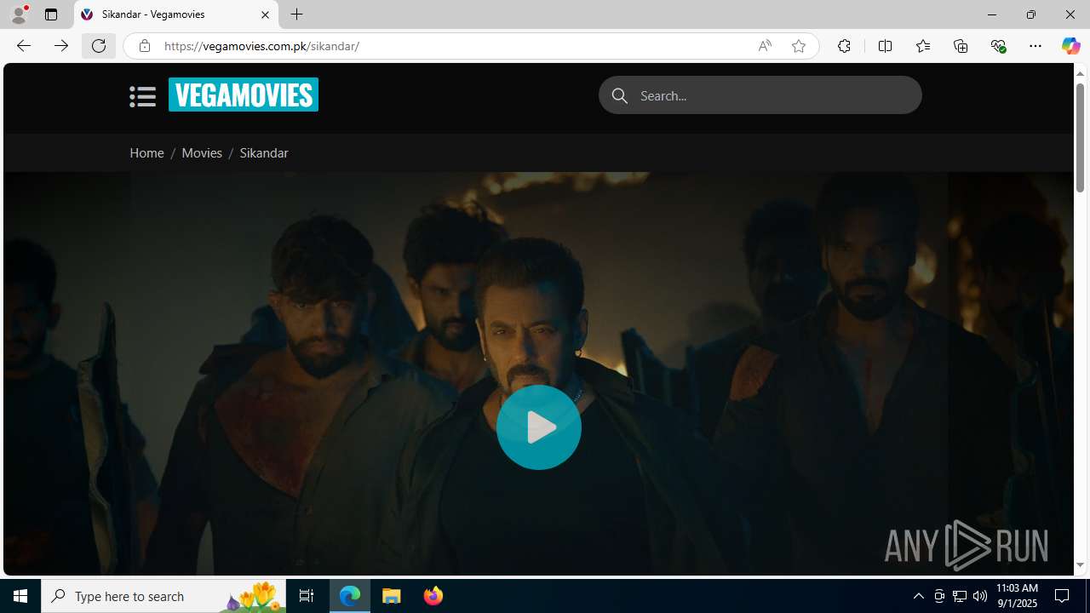The image size is (1090, 613).
Task: Click scroll up arrow on scrollbar
Action: tap(1080, 73)
